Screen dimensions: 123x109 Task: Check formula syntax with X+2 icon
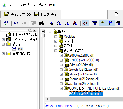6,23
